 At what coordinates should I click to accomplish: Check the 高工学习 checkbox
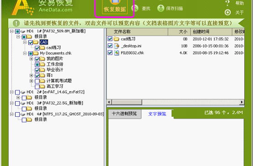(37, 87)
